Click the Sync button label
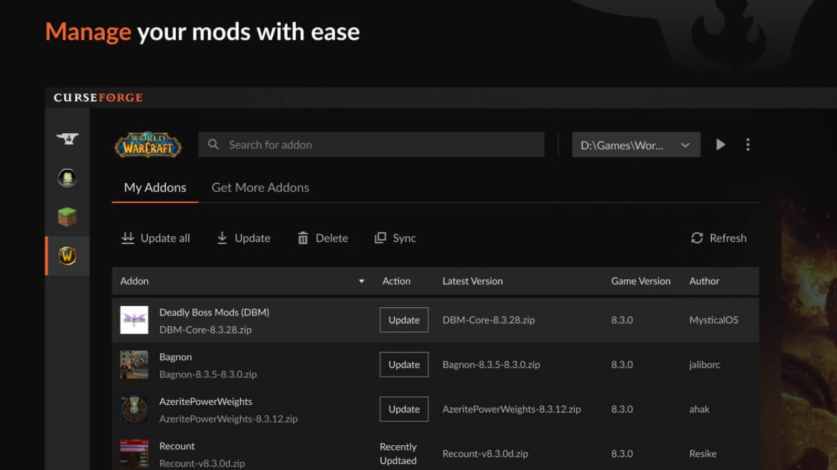 (404, 238)
